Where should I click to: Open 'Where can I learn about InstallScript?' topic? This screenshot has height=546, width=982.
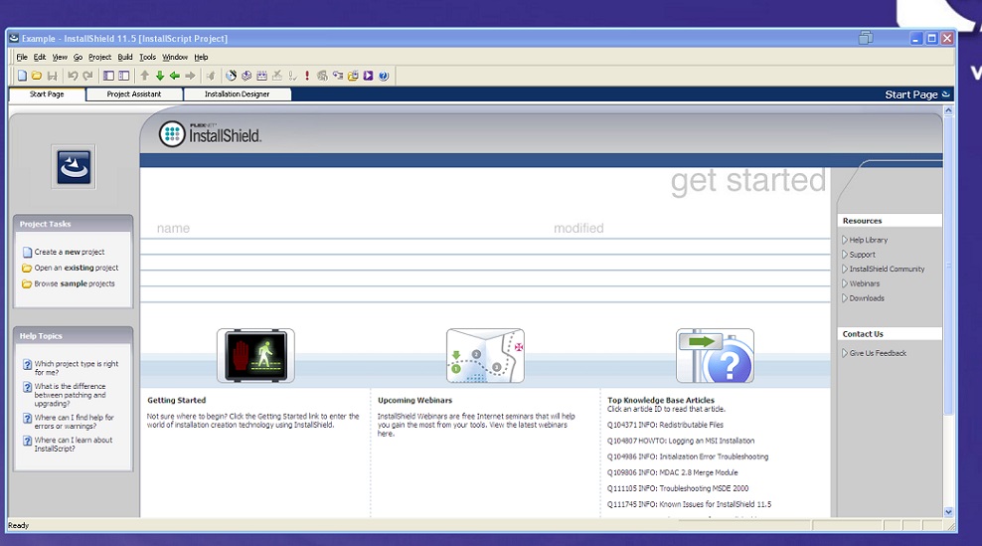(74, 445)
